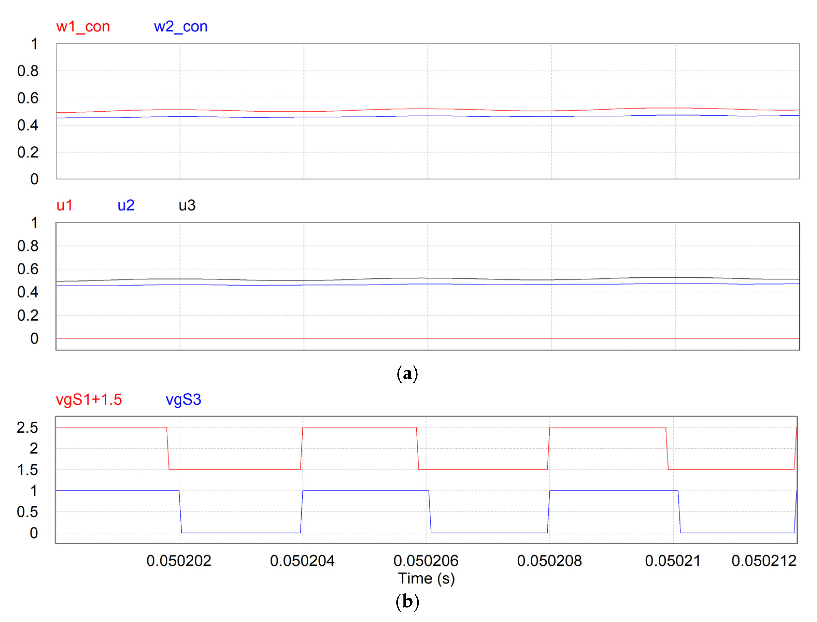Click the vgS3 legend label

click(x=183, y=399)
